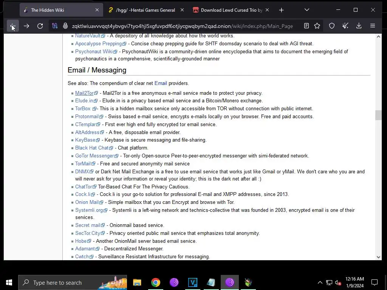
Task: Click the vertical scrollbar thumb
Action: point(378,115)
